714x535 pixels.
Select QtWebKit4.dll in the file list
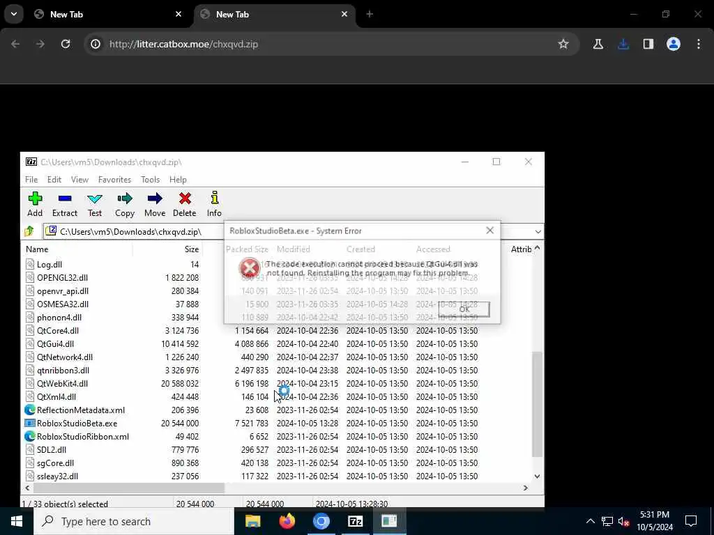(x=62, y=384)
